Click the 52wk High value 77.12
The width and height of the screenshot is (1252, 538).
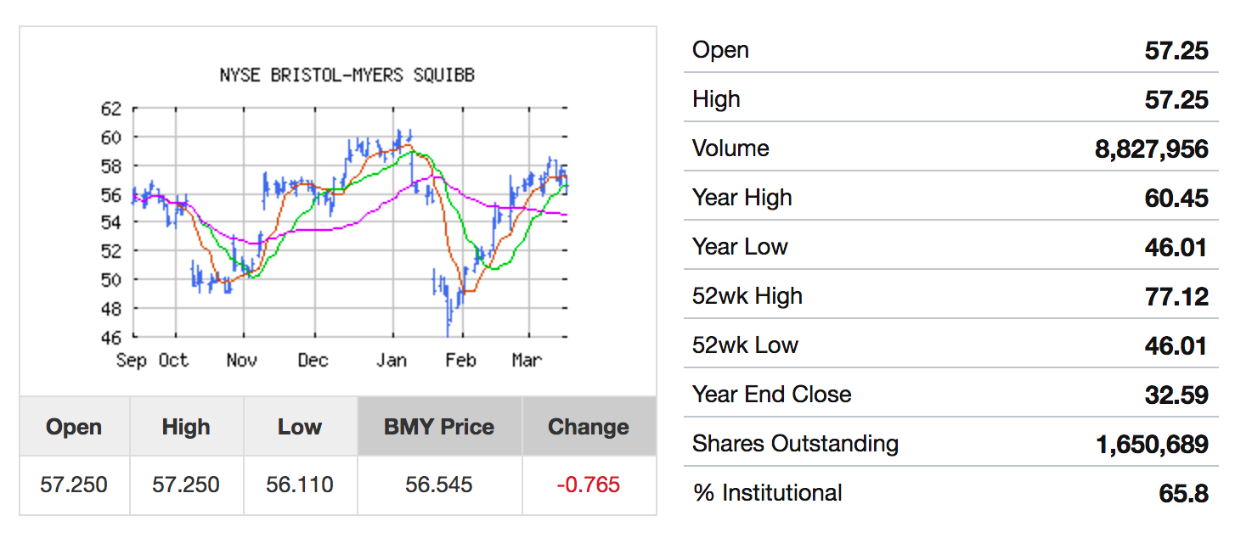pos(1176,296)
